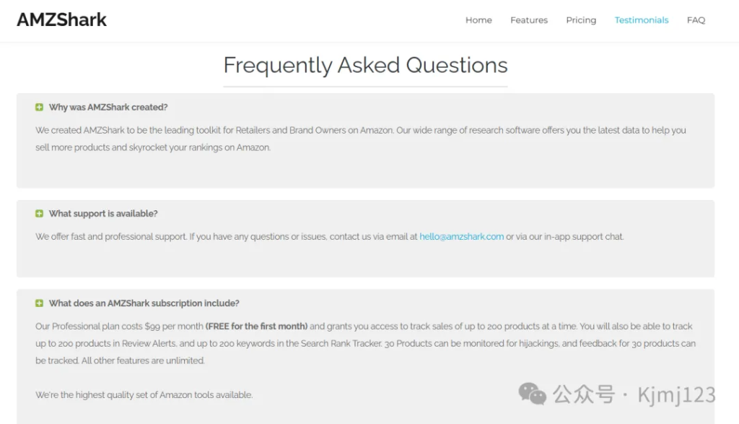739x424 pixels.
Task: Select the Testimonials nav link
Action: pos(641,20)
